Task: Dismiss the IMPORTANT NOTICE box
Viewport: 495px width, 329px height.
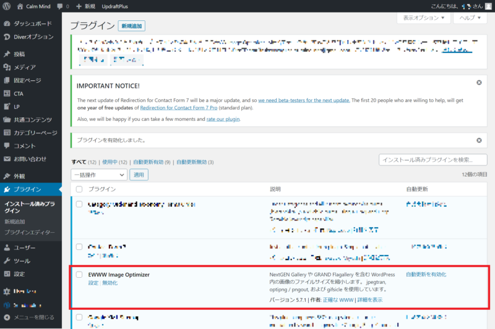Action: point(479,83)
